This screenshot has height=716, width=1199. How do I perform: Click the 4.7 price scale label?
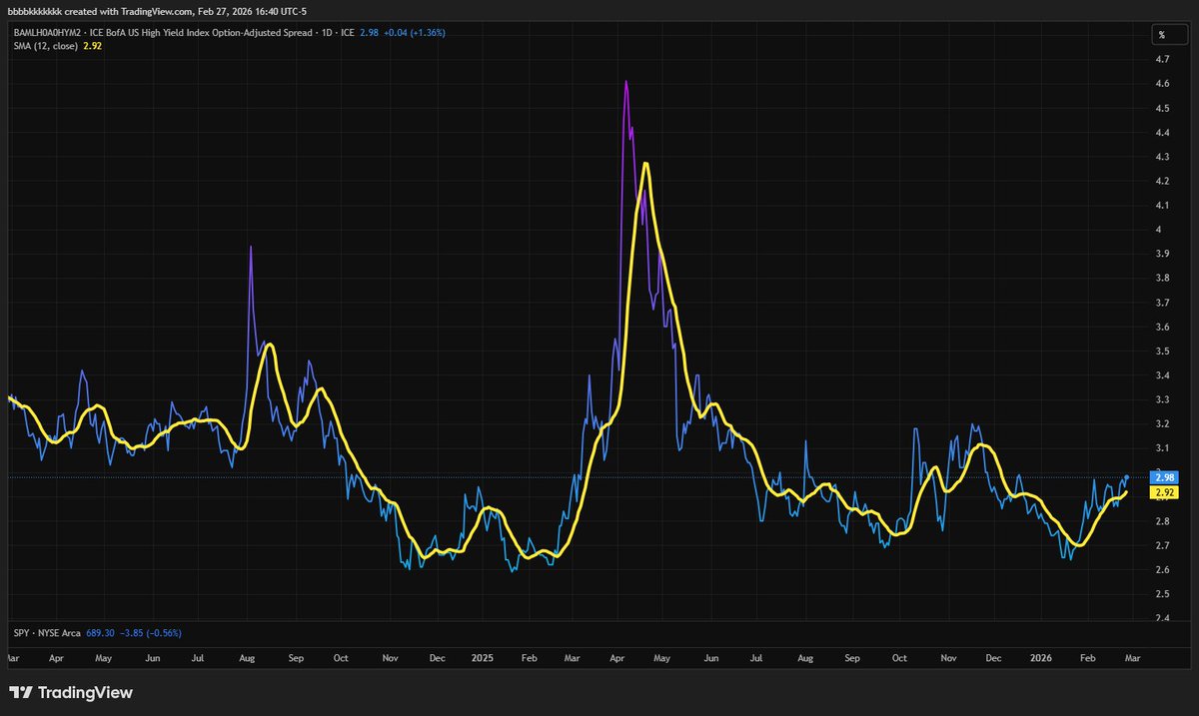pos(1162,60)
